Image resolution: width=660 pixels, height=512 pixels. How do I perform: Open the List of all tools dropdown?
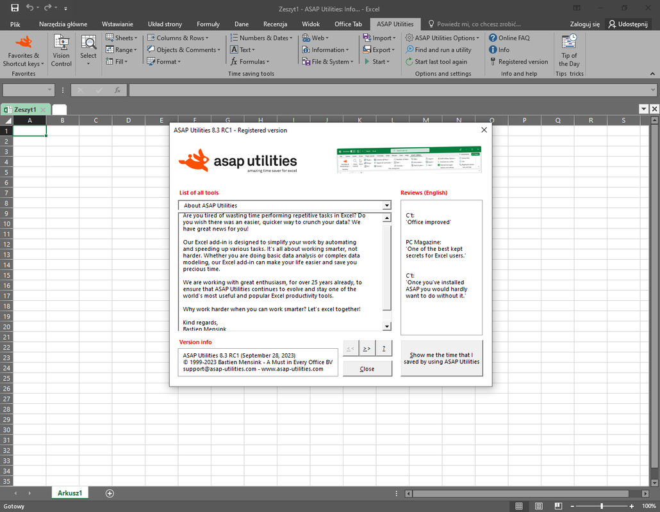click(x=386, y=205)
